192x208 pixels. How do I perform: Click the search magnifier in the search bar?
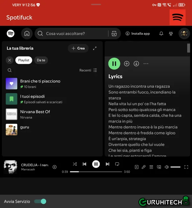click(40, 33)
